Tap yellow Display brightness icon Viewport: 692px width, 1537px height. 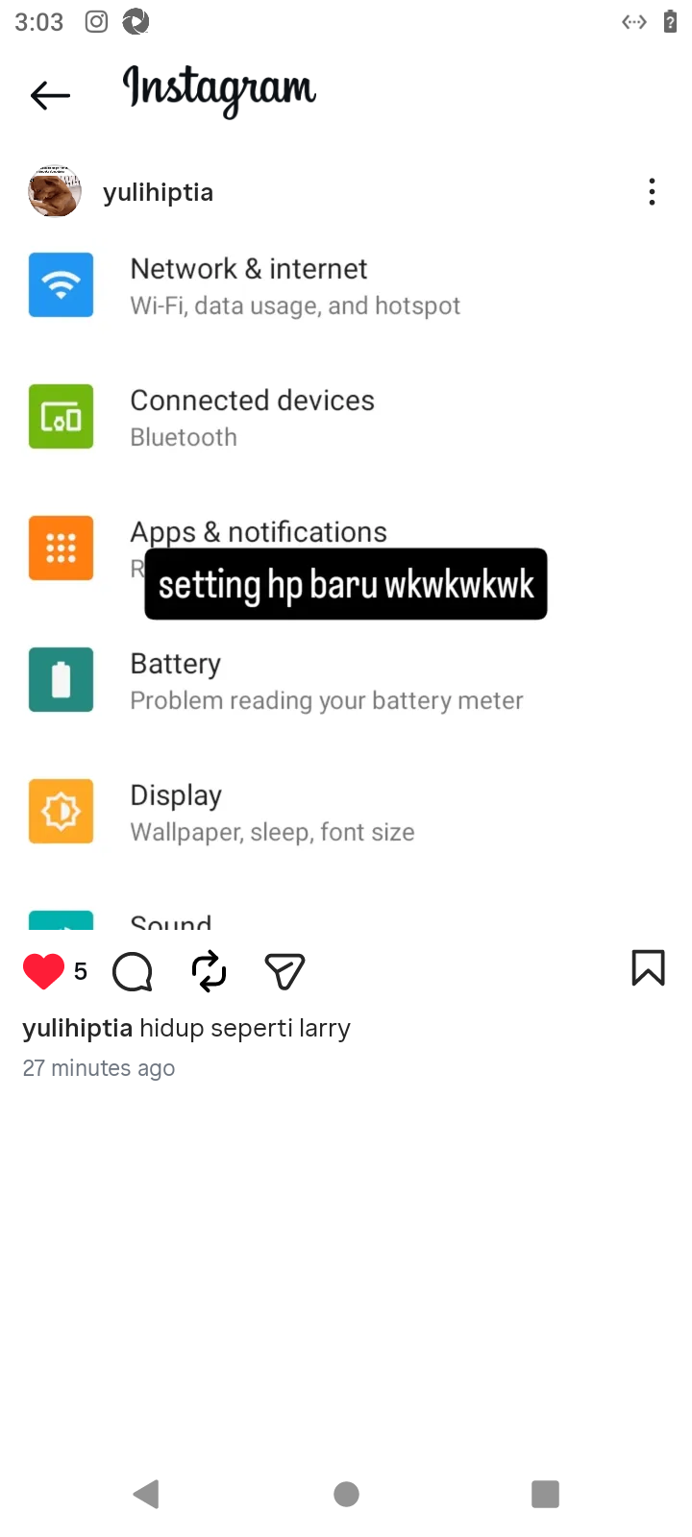(61, 811)
